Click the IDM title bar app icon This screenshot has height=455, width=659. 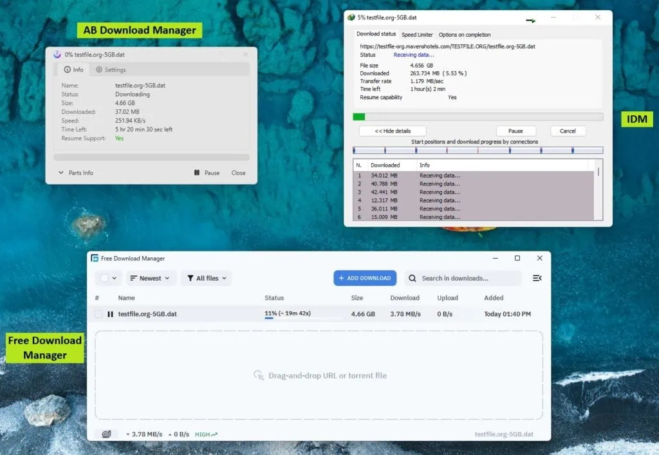(351, 17)
